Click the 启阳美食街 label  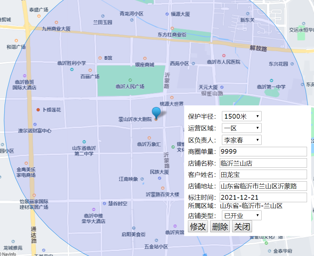pos(134,234)
